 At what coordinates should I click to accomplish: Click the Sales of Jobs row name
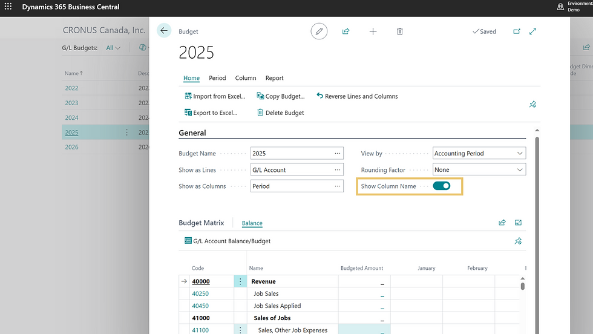point(272,318)
